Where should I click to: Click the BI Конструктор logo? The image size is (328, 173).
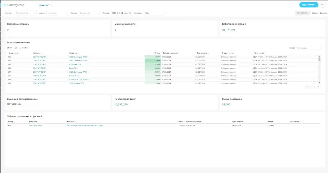click(x=14, y=5)
